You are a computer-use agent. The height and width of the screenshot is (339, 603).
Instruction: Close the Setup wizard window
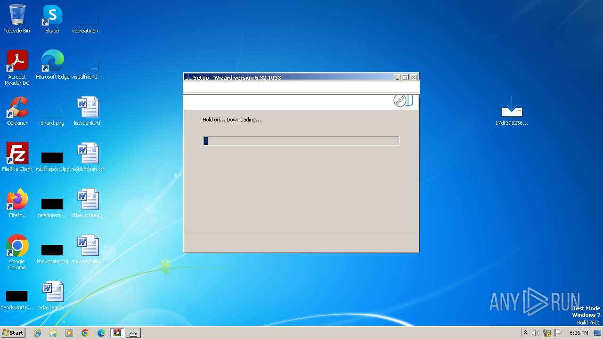click(414, 77)
